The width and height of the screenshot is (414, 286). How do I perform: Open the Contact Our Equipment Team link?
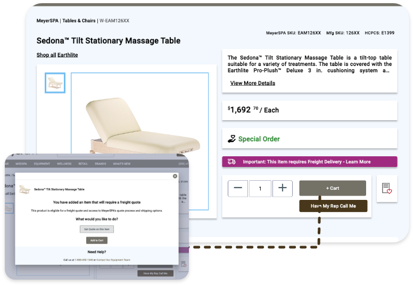[x=113, y=260]
